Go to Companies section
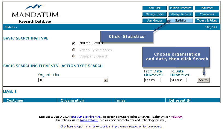This screenshot has width=223, height=131. [207, 14]
